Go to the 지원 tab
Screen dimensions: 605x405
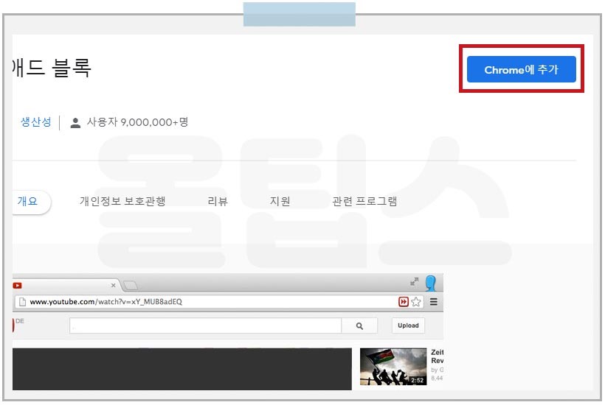(x=280, y=201)
